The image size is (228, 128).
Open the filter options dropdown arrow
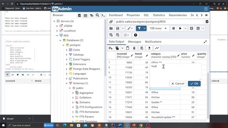144,28
